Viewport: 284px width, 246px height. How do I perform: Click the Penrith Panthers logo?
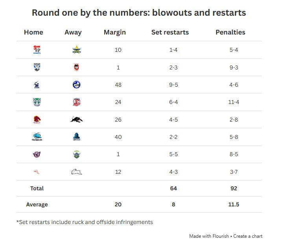(77, 120)
